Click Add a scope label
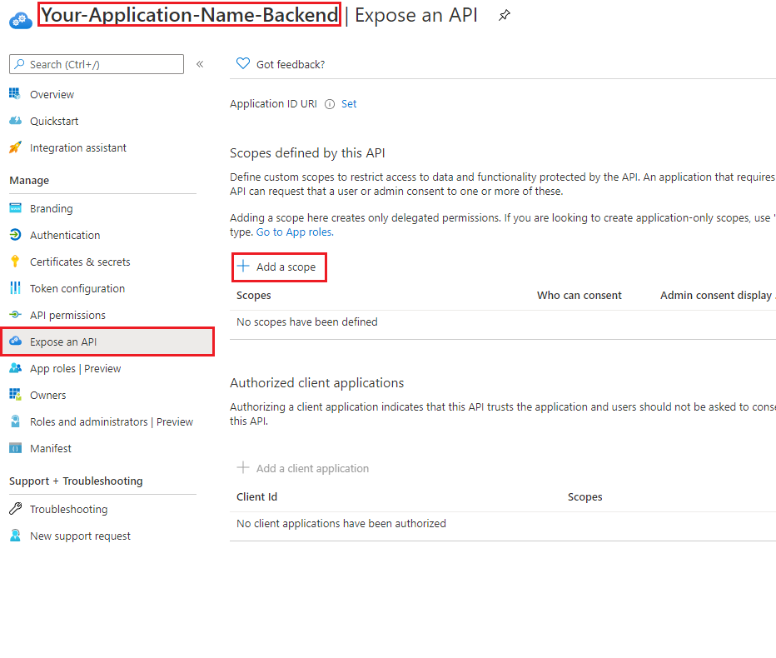The height and width of the screenshot is (658, 776). pyautogui.click(x=286, y=267)
